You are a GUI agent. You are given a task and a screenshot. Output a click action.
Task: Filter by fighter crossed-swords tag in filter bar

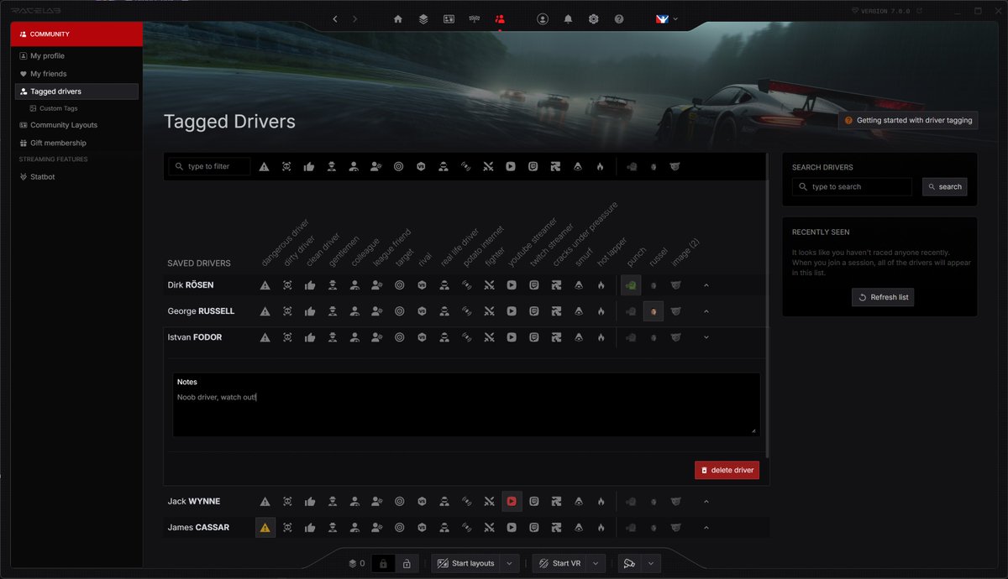(489, 166)
